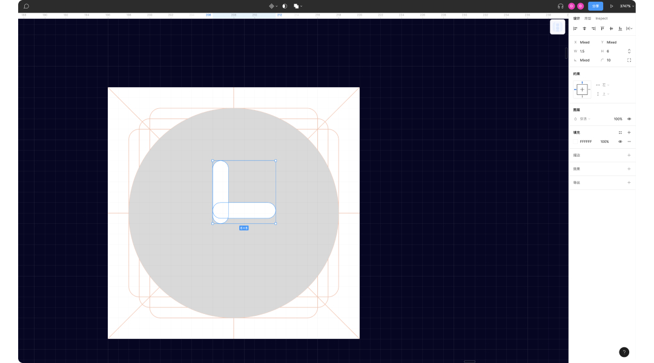This screenshot has height=363, width=654.
Task: Click the first pink D avatar
Action: 572,6
